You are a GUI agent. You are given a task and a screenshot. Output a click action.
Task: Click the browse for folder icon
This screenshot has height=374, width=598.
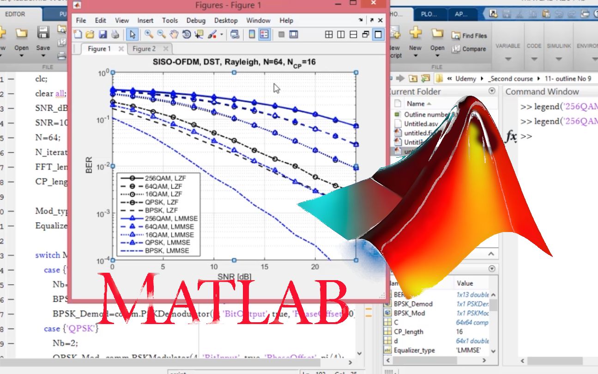(425, 78)
